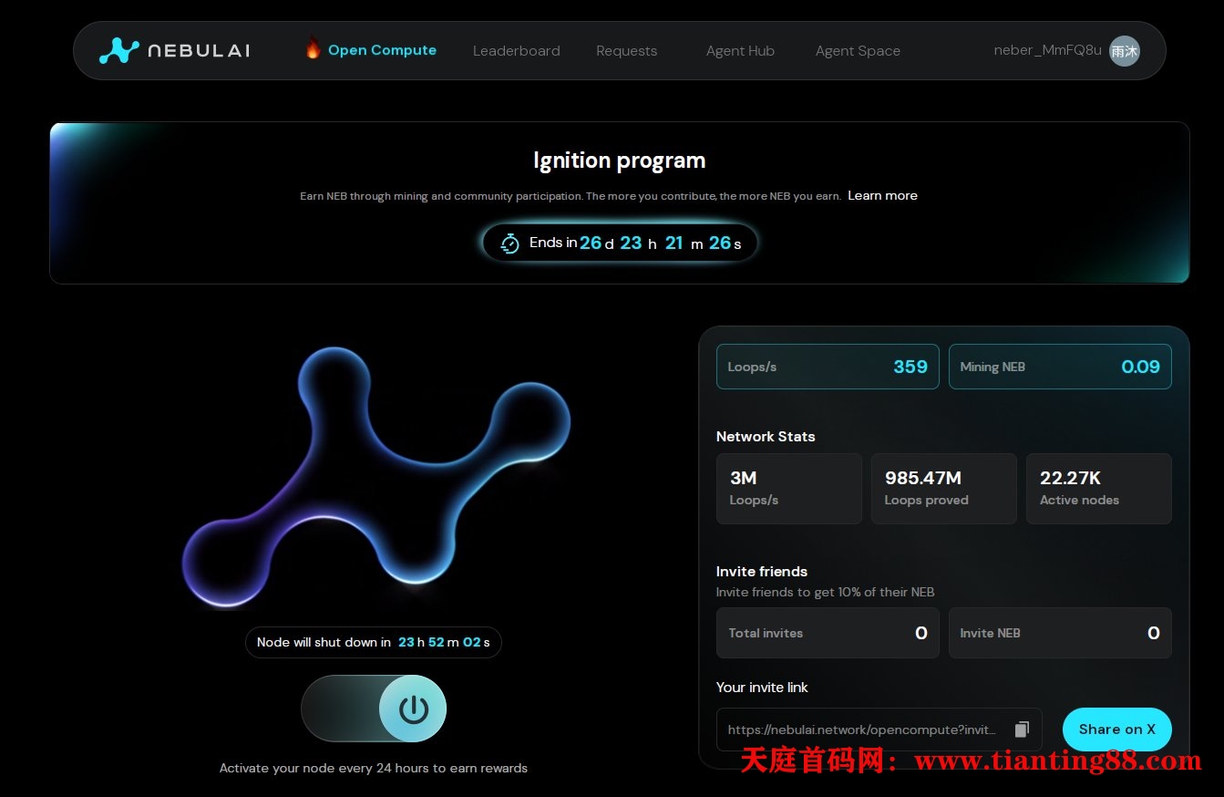Click the Your invite link label

762,688
